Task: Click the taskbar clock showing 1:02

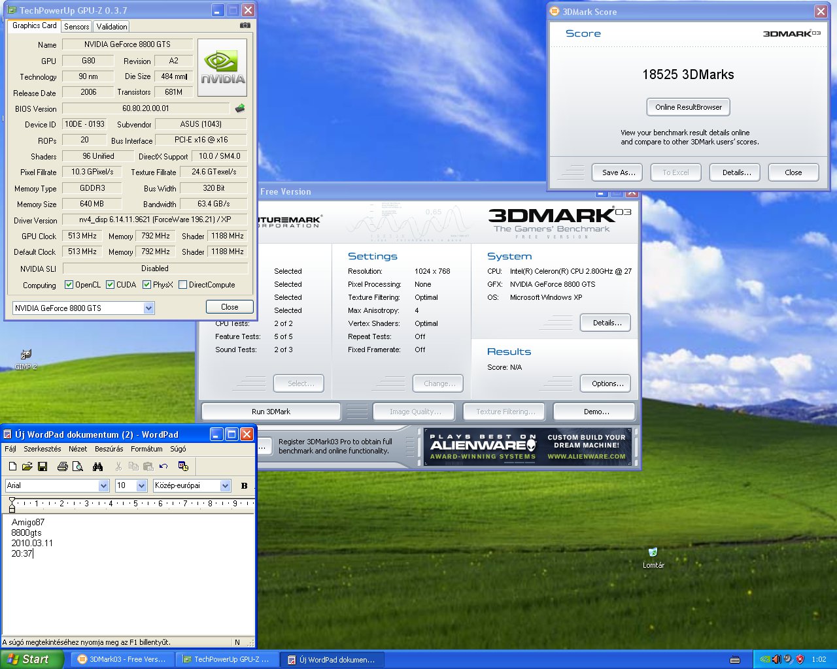Action: 819,660
